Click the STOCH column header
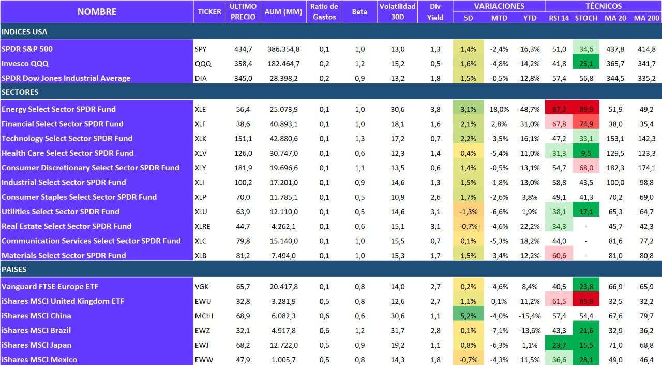Screen dimensions: 662x365 pyautogui.click(x=586, y=18)
